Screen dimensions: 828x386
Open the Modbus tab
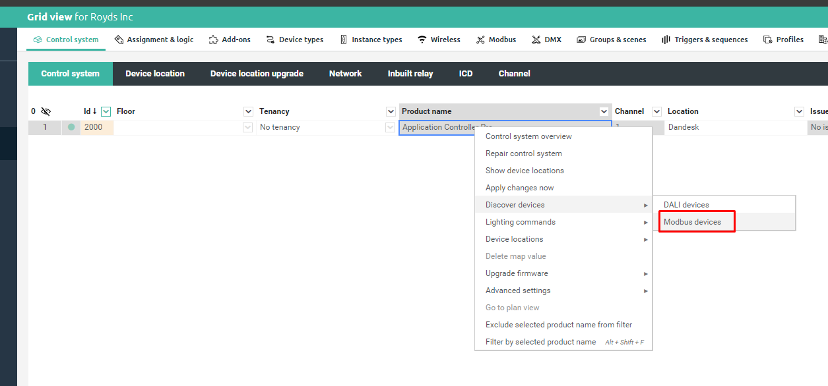click(495, 40)
